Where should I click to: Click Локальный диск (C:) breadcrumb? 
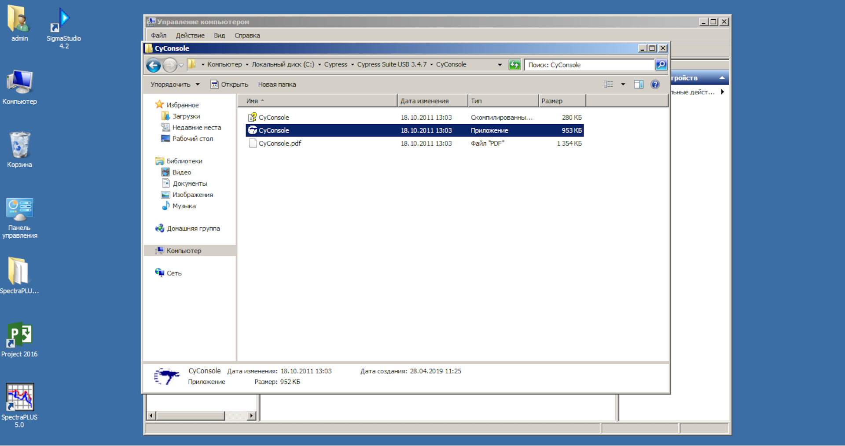(x=283, y=64)
